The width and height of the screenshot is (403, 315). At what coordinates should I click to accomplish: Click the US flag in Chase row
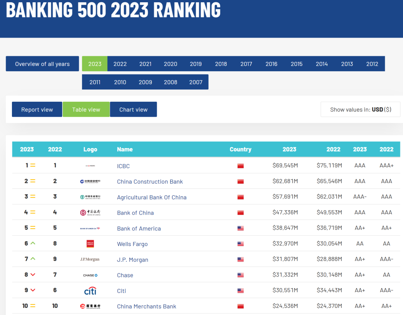241,275
